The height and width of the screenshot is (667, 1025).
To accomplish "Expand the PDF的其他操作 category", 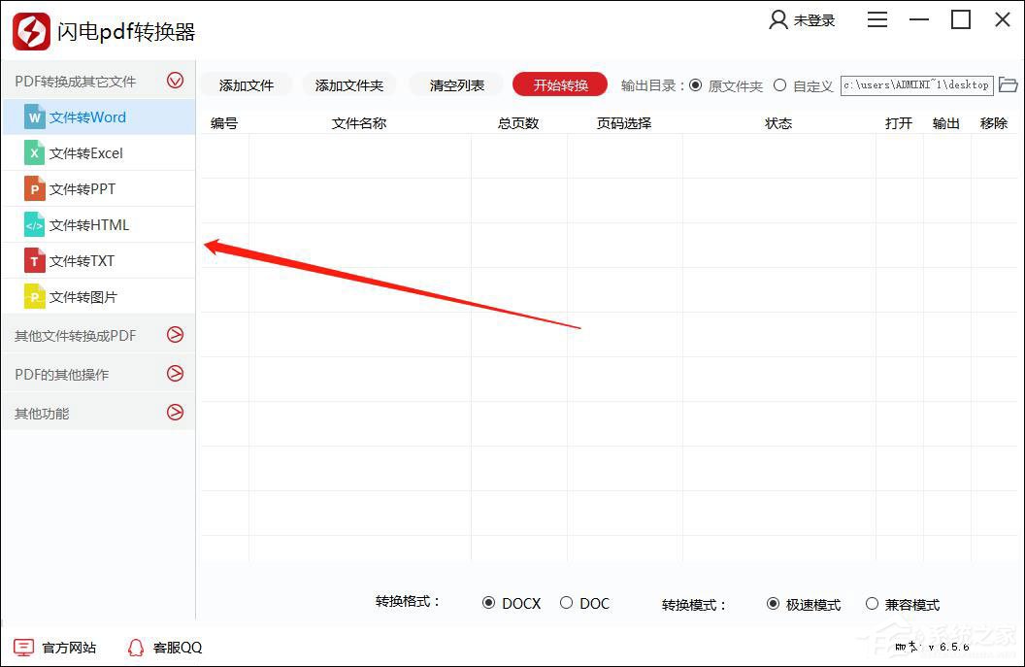I will click(176, 374).
